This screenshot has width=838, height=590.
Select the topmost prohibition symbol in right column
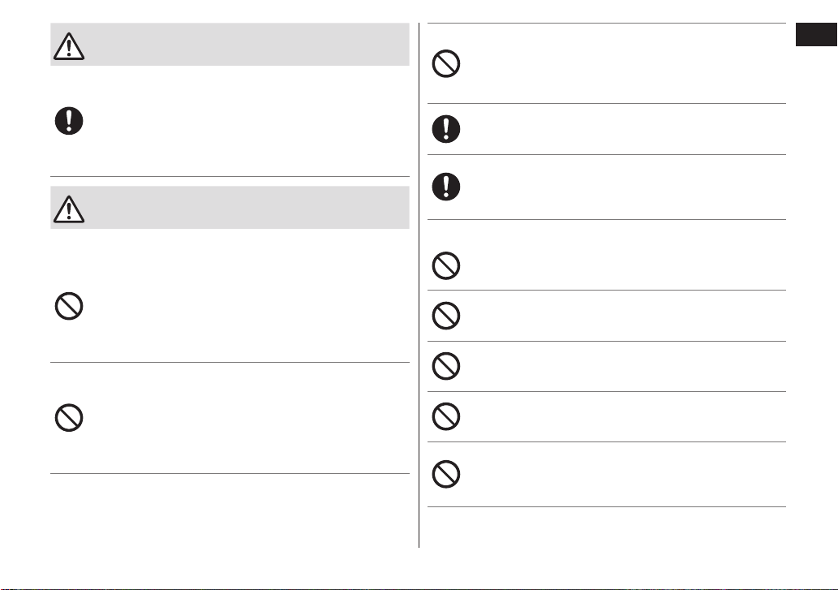tap(446, 63)
